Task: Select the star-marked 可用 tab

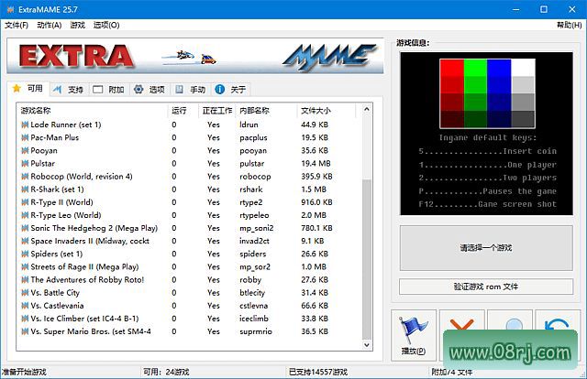Action: click(x=27, y=90)
